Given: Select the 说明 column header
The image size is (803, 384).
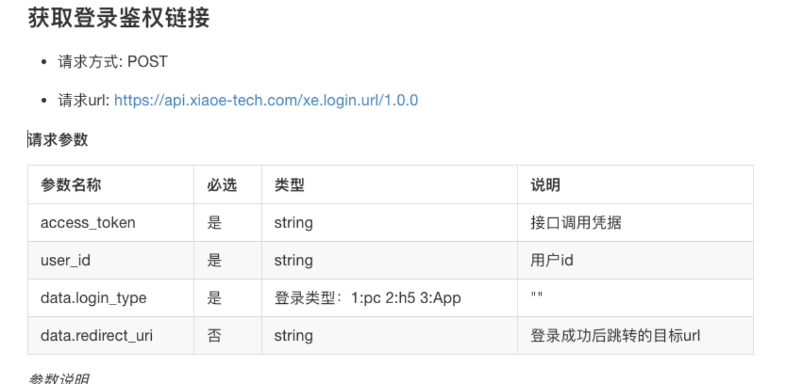Looking at the screenshot, I should tap(545, 185).
